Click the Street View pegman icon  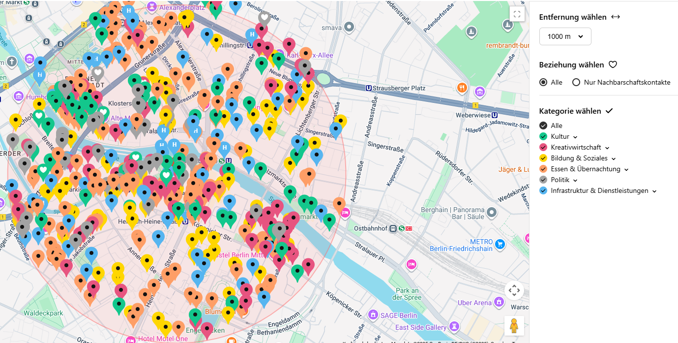coord(514,326)
